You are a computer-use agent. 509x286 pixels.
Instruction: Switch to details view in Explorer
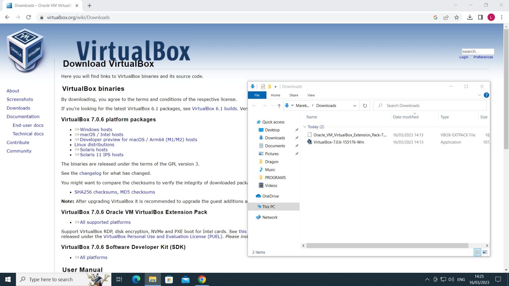point(478,252)
